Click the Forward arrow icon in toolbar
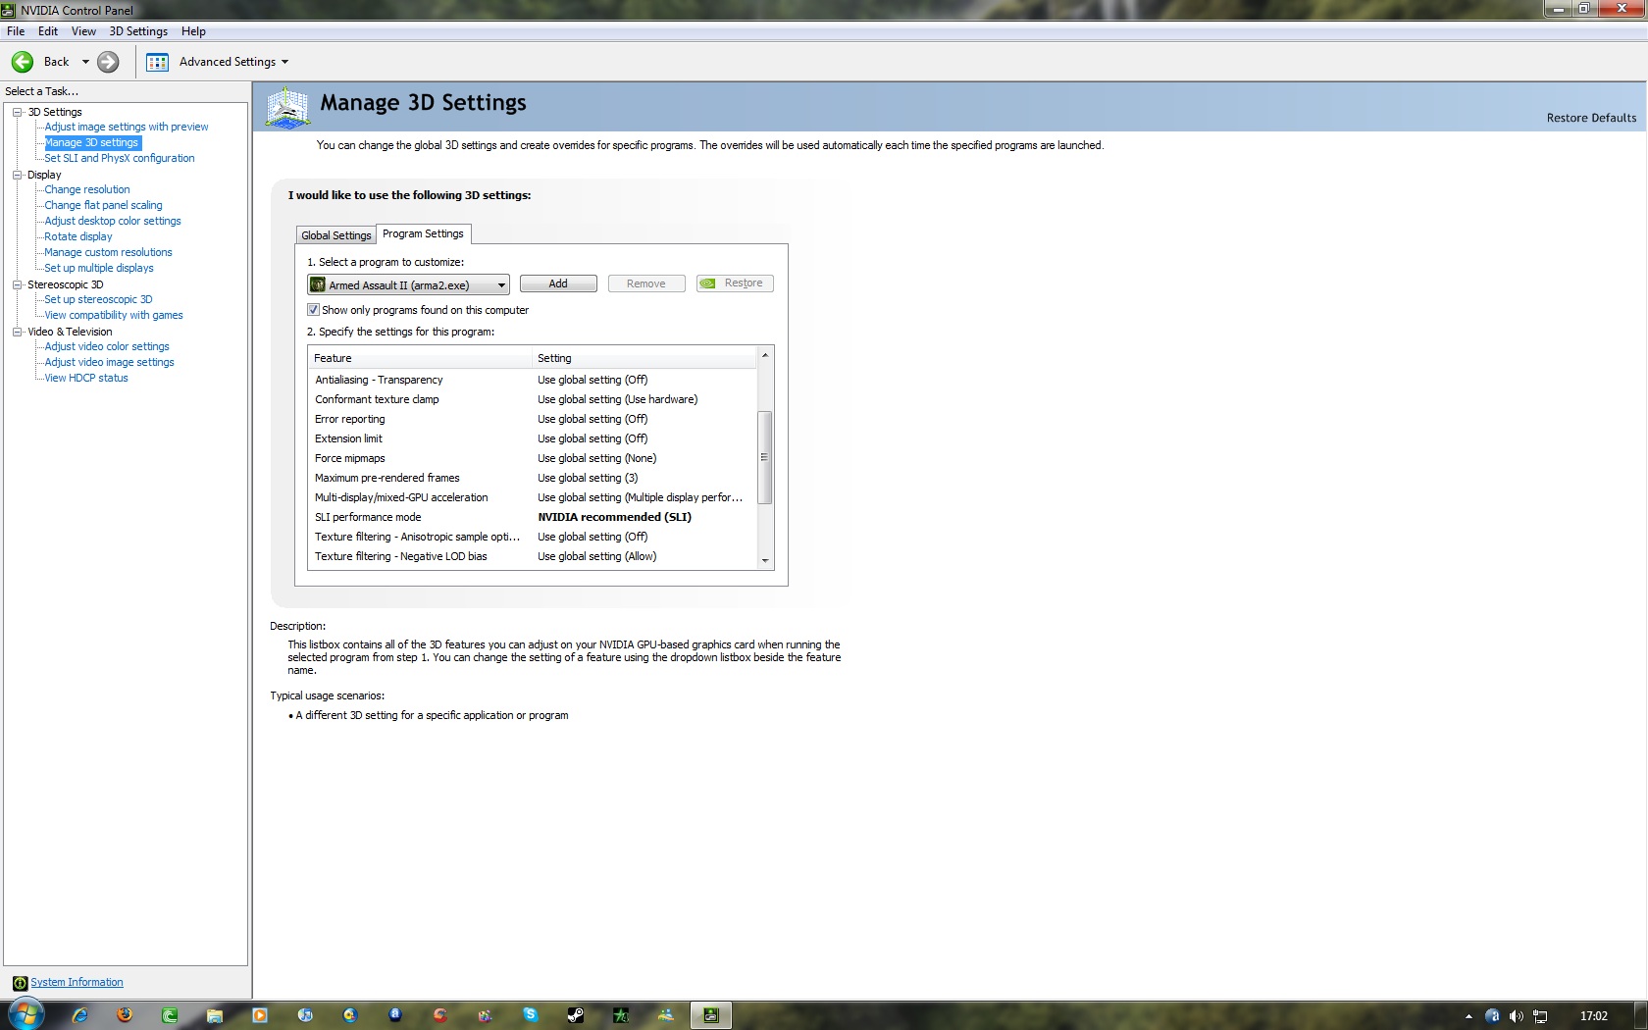 (x=108, y=62)
